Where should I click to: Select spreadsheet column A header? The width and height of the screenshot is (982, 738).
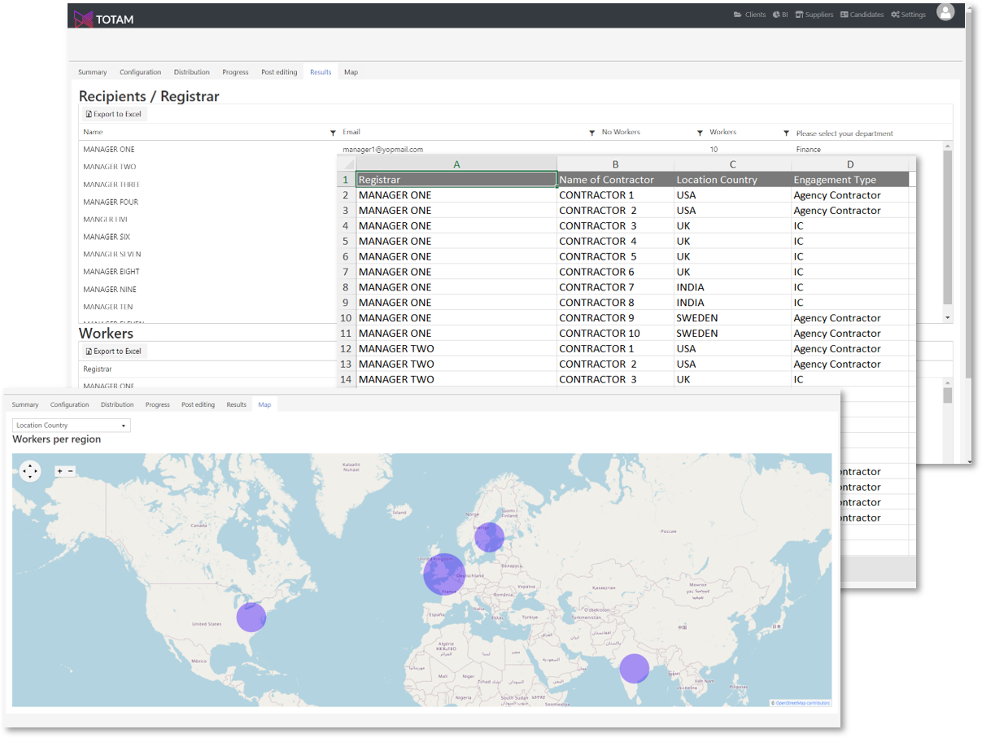click(456, 164)
